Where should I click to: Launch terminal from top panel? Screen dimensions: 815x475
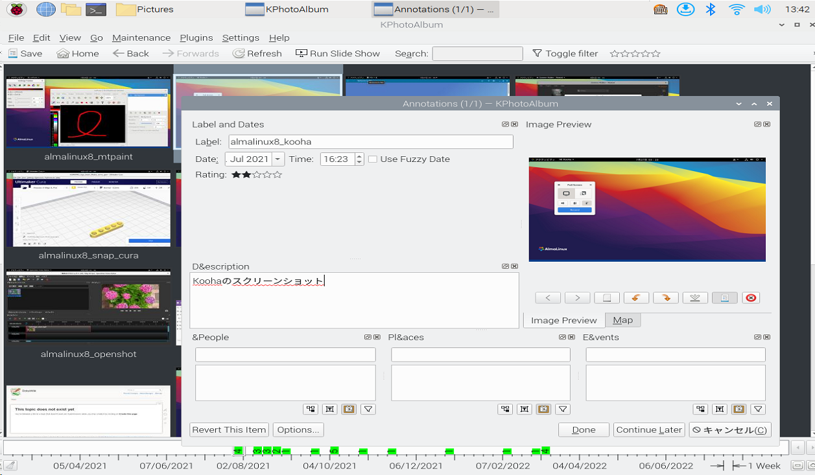pyautogui.click(x=96, y=9)
